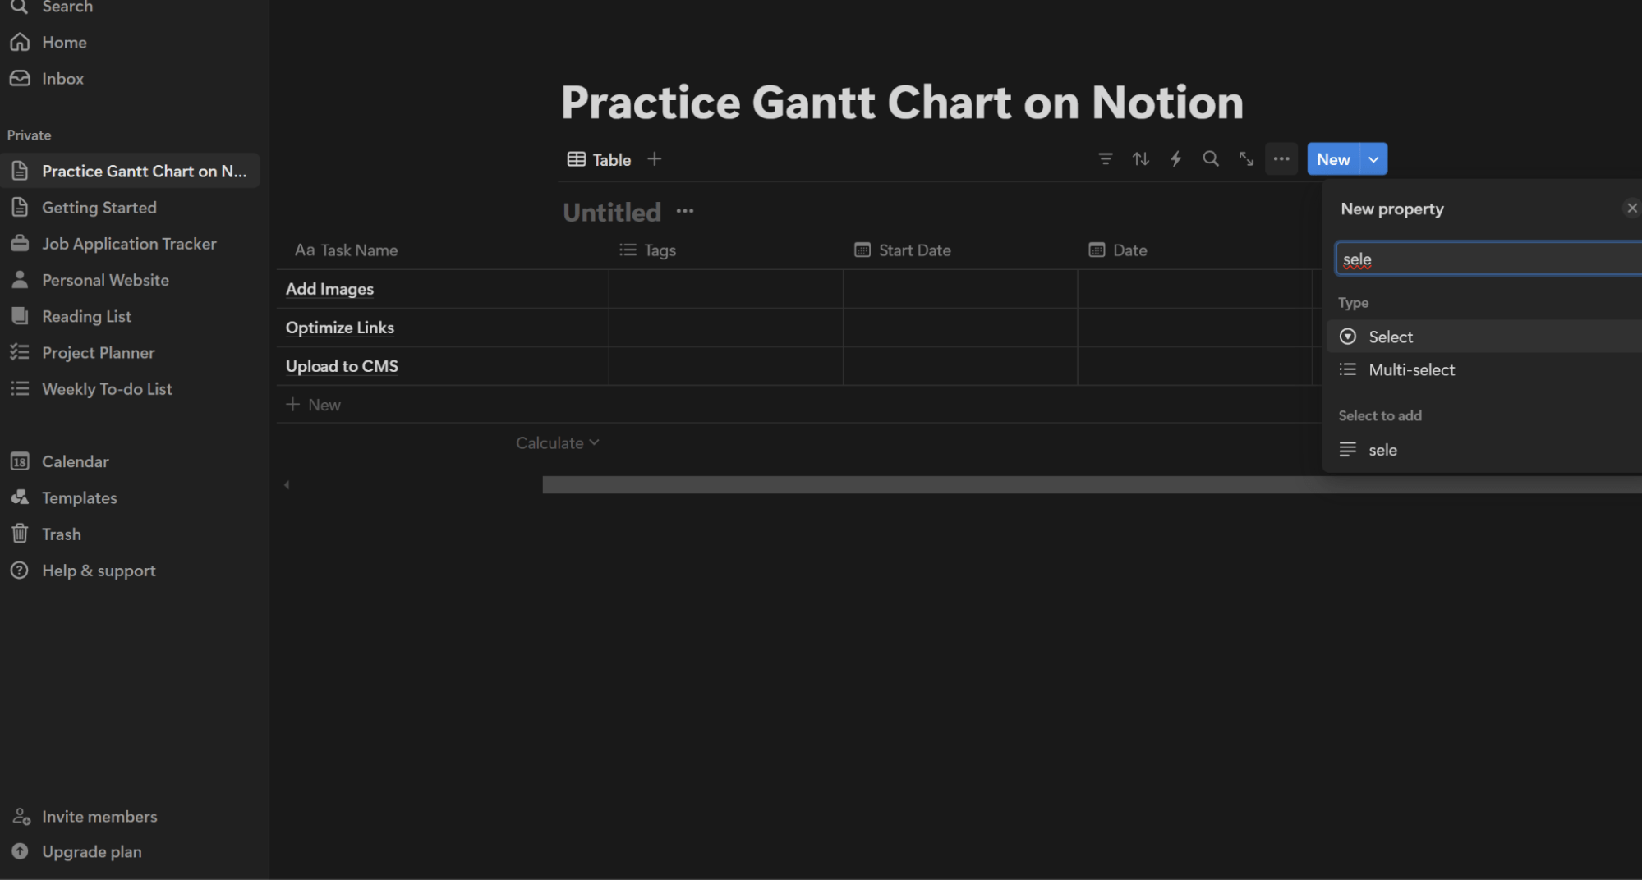Open Help & support
Screen dimensions: 1642x880
tap(99, 570)
